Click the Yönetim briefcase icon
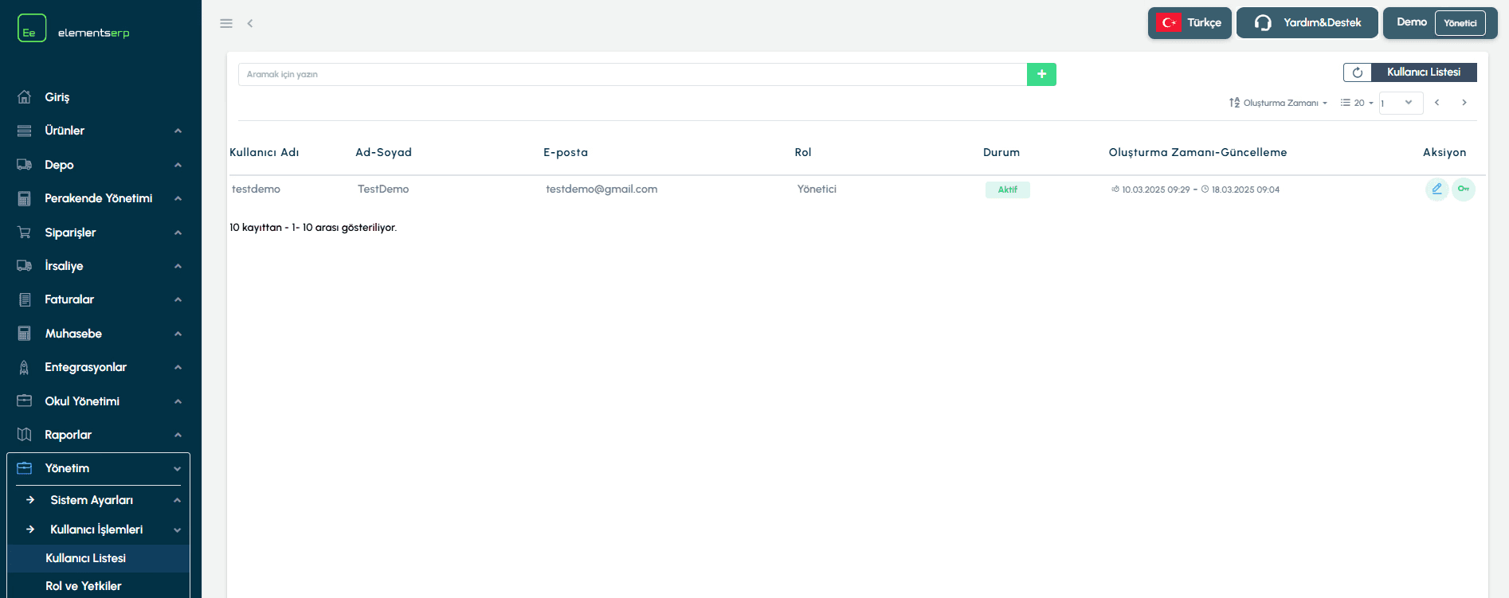 coord(25,468)
